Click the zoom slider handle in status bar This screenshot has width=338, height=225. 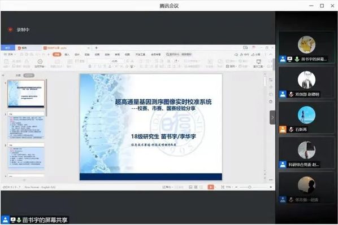[x=249, y=187]
